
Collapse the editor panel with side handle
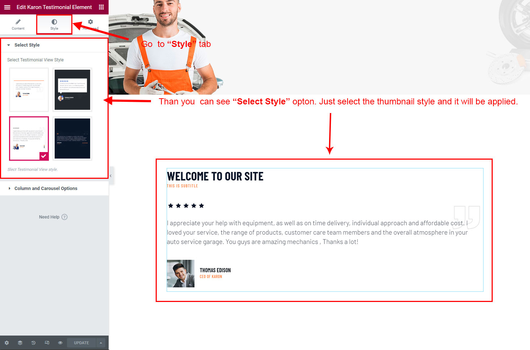pos(111,176)
